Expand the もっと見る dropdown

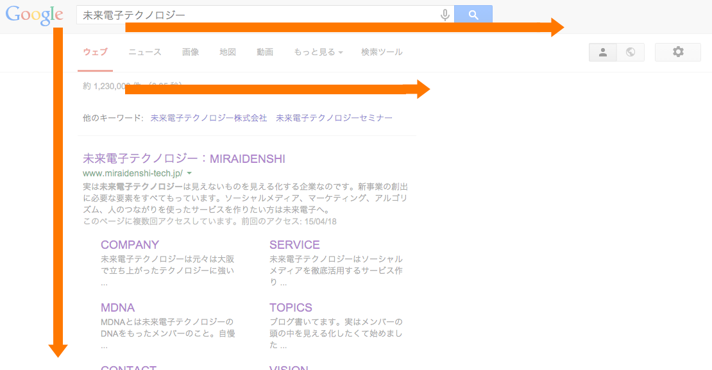(318, 52)
